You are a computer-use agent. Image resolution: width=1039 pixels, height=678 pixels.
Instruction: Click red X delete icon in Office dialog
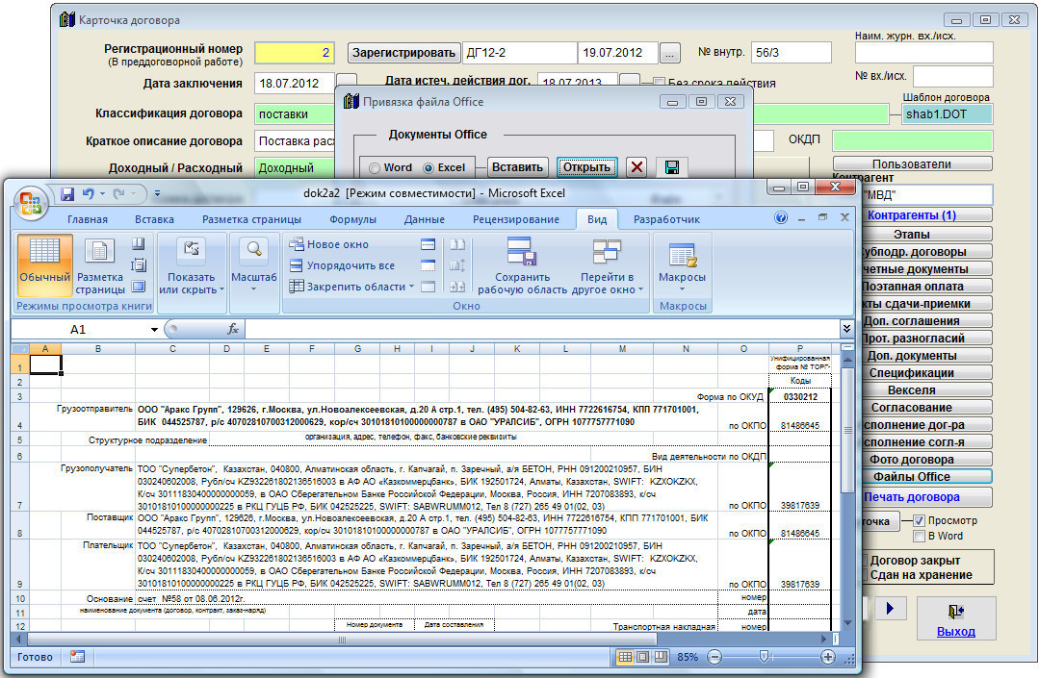point(636,167)
